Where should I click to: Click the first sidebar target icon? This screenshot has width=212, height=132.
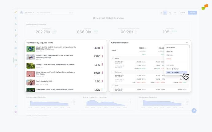(16, 18)
